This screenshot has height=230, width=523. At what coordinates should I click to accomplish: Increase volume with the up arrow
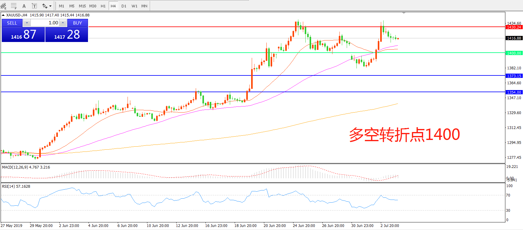63,23
